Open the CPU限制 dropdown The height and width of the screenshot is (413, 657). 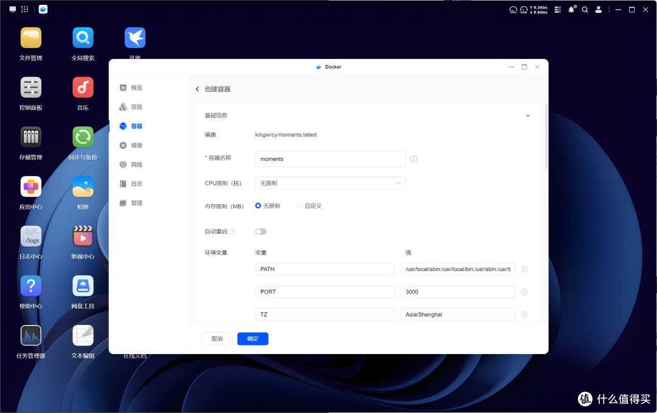click(330, 183)
